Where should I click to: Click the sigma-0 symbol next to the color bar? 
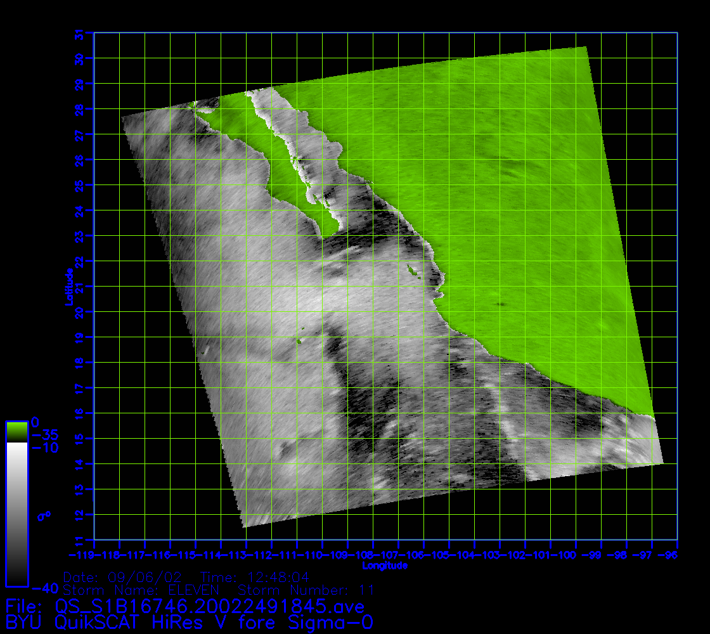pos(44,515)
